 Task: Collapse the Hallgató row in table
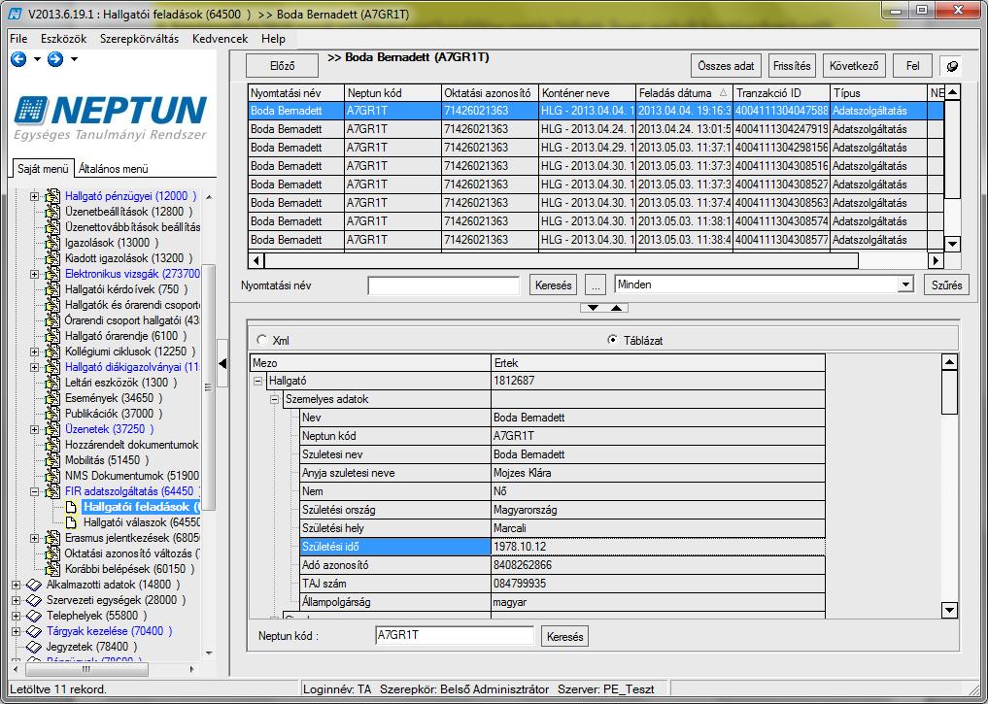(x=257, y=381)
